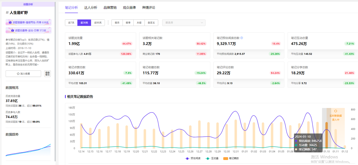The image size is (358, 165).
Task: Click the crown icon on 话题增量榜 badge
Action: pos(10,22)
